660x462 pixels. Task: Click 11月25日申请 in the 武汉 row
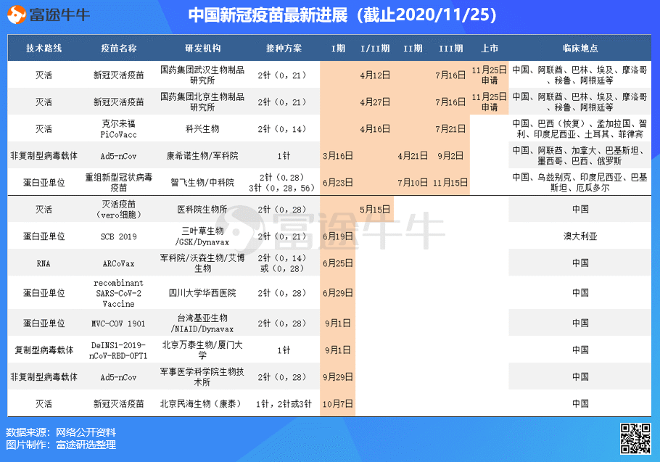pos(490,75)
